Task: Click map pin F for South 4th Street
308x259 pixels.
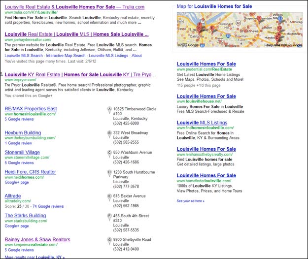Action: pos(109,216)
